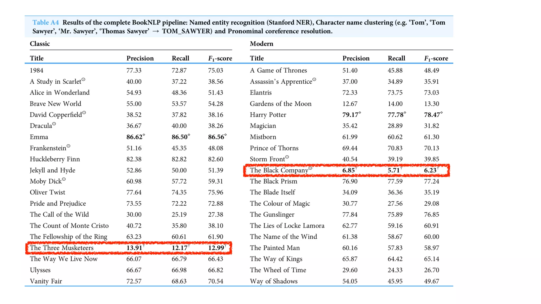This screenshot has height=304, width=541.
Task: Click the circle marker after 'Moby Dick'
Action: 64,179
